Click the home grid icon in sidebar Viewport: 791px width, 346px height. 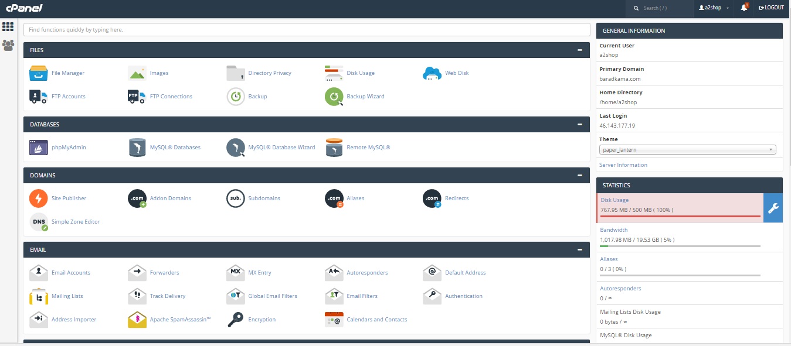(8, 26)
